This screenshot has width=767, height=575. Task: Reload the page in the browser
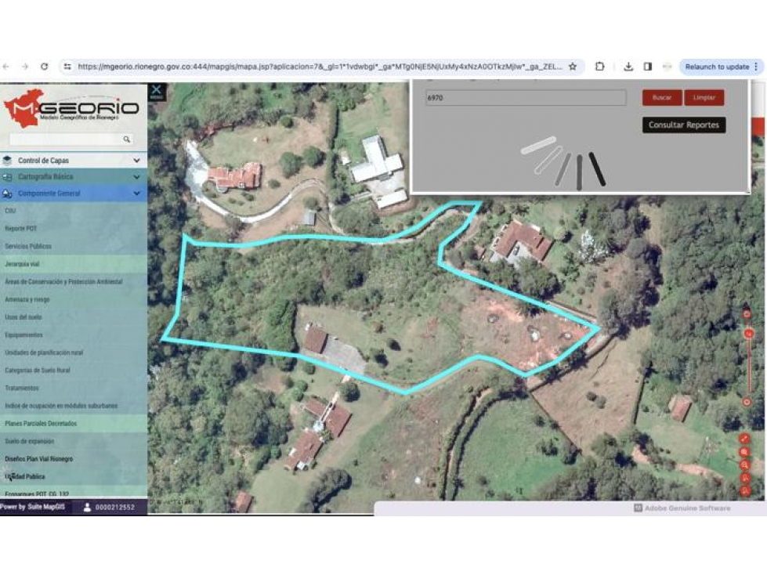[x=44, y=67]
